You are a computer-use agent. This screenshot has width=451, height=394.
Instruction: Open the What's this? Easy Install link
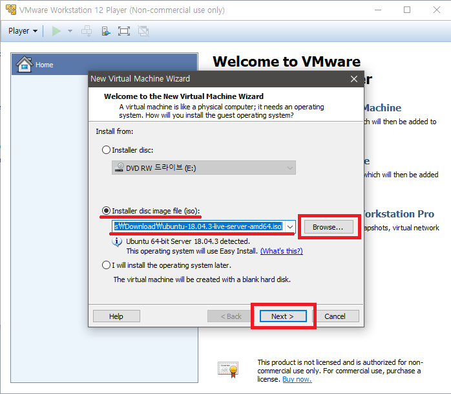pos(281,251)
